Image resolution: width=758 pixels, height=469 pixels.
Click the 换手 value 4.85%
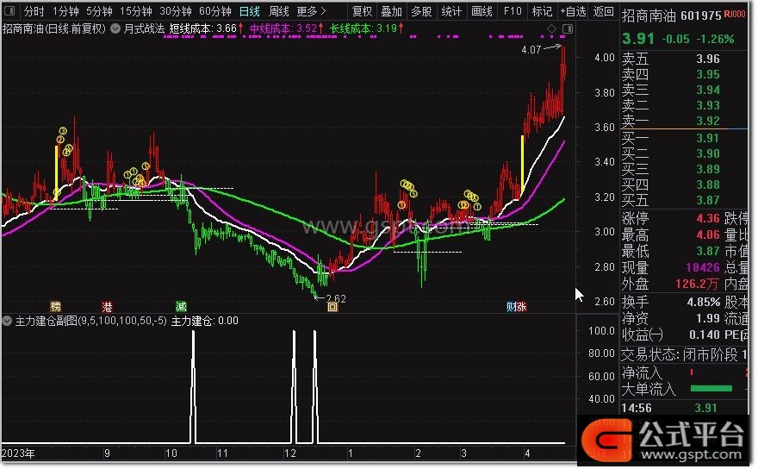pos(704,302)
